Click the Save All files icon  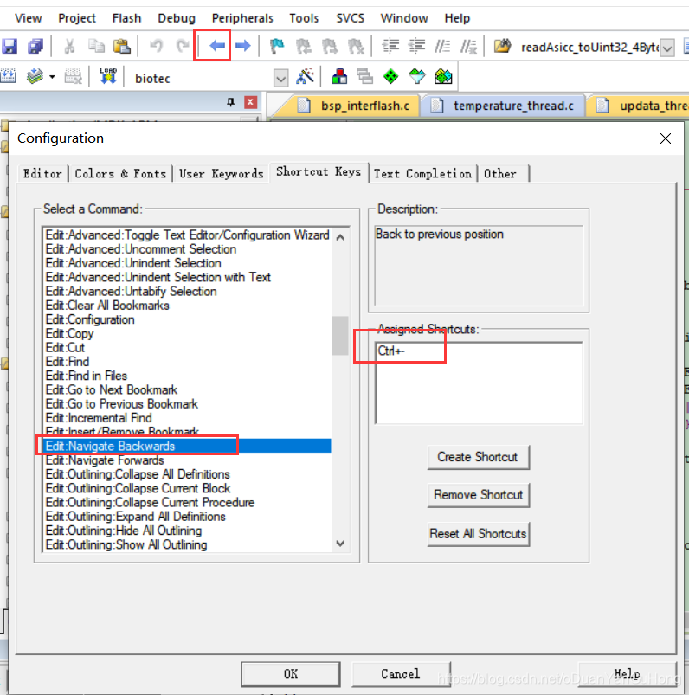35,46
